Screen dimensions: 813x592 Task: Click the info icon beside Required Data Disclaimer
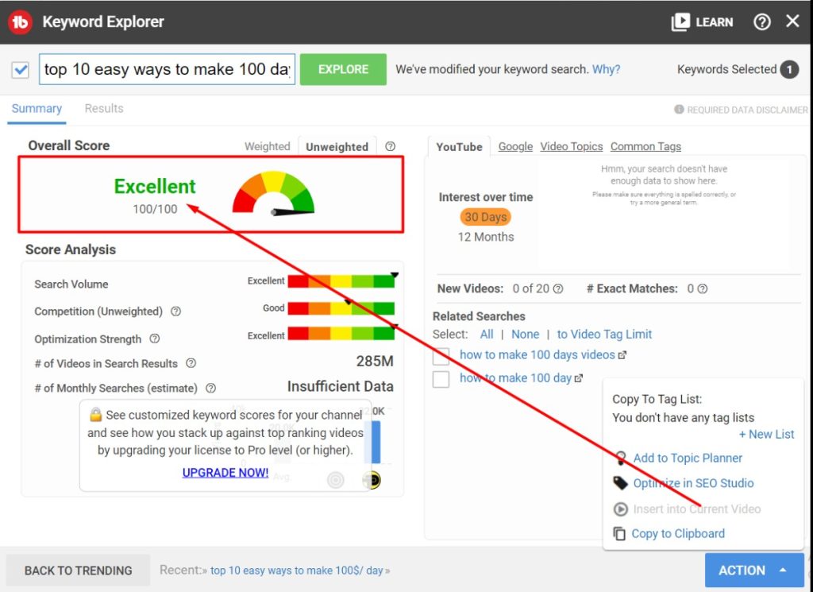point(679,110)
